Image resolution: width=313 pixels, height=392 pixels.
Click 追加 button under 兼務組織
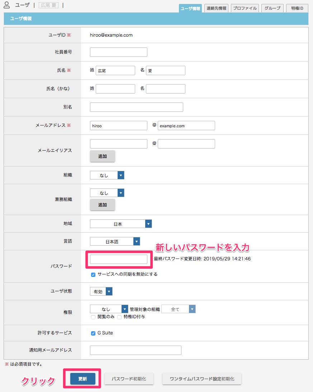point(103,205)
